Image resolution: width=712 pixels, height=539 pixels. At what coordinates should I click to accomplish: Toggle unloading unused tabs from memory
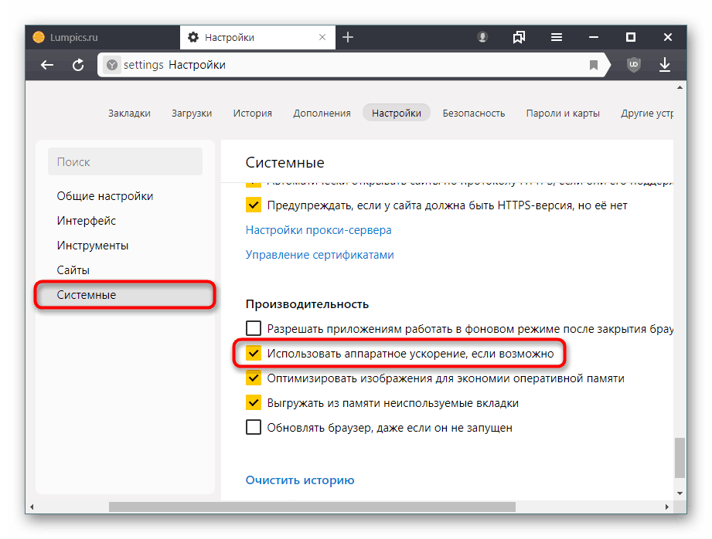click(x=254, y=403)
